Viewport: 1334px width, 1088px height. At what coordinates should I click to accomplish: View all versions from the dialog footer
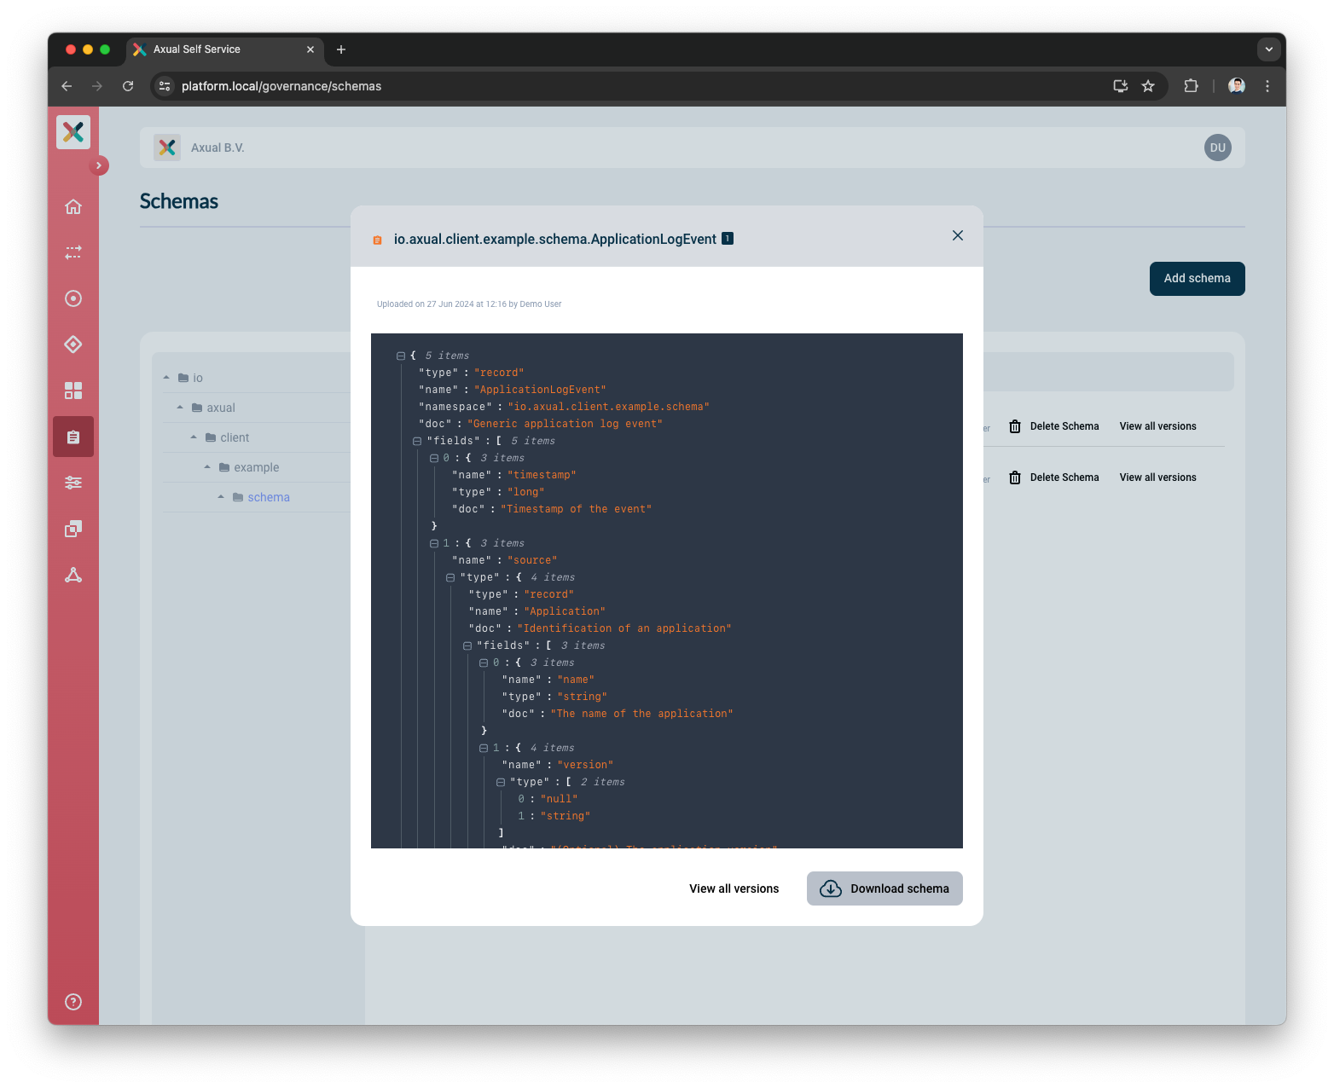click(x=734, y=888)
